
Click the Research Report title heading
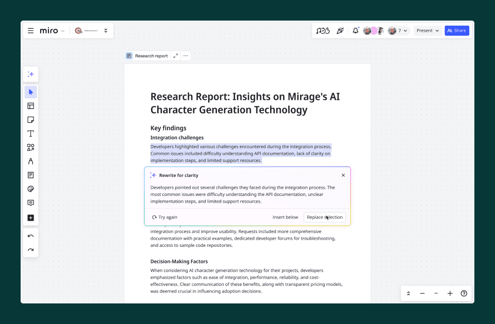[x=245, y=103]
